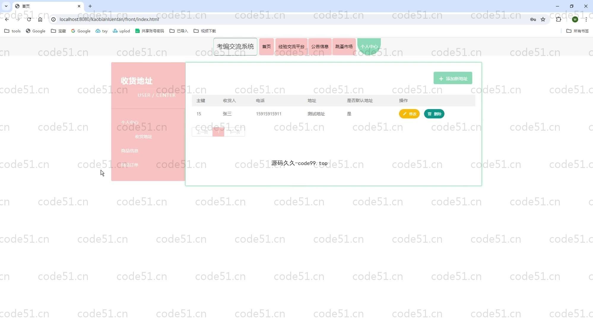This screenshot has height=320, width=593.
Task: Click the primary key value 15
Action: (199, 114)
